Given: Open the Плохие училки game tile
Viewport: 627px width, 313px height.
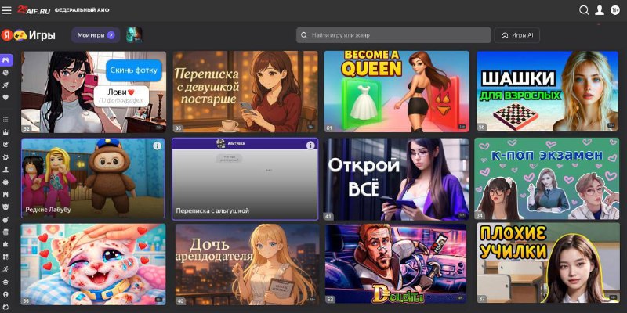Looking at the screenshot, I should (548, 263).
